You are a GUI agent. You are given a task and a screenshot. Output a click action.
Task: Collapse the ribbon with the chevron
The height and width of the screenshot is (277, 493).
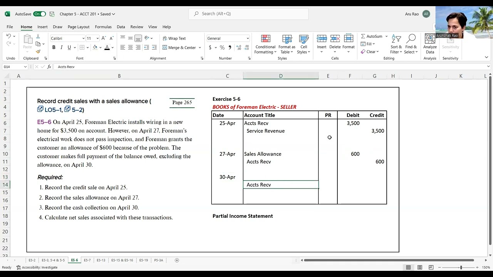[x=486, y=58]
